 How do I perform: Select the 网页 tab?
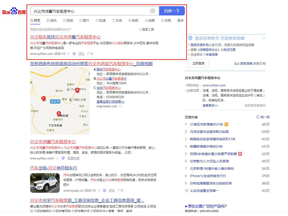(35, 21)
